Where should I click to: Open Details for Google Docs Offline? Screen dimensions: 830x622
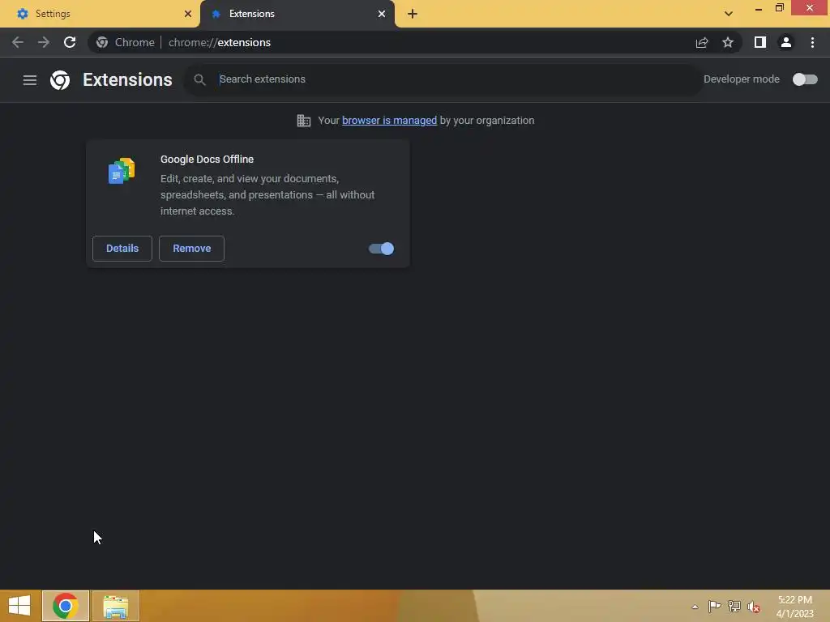(122, 249)
